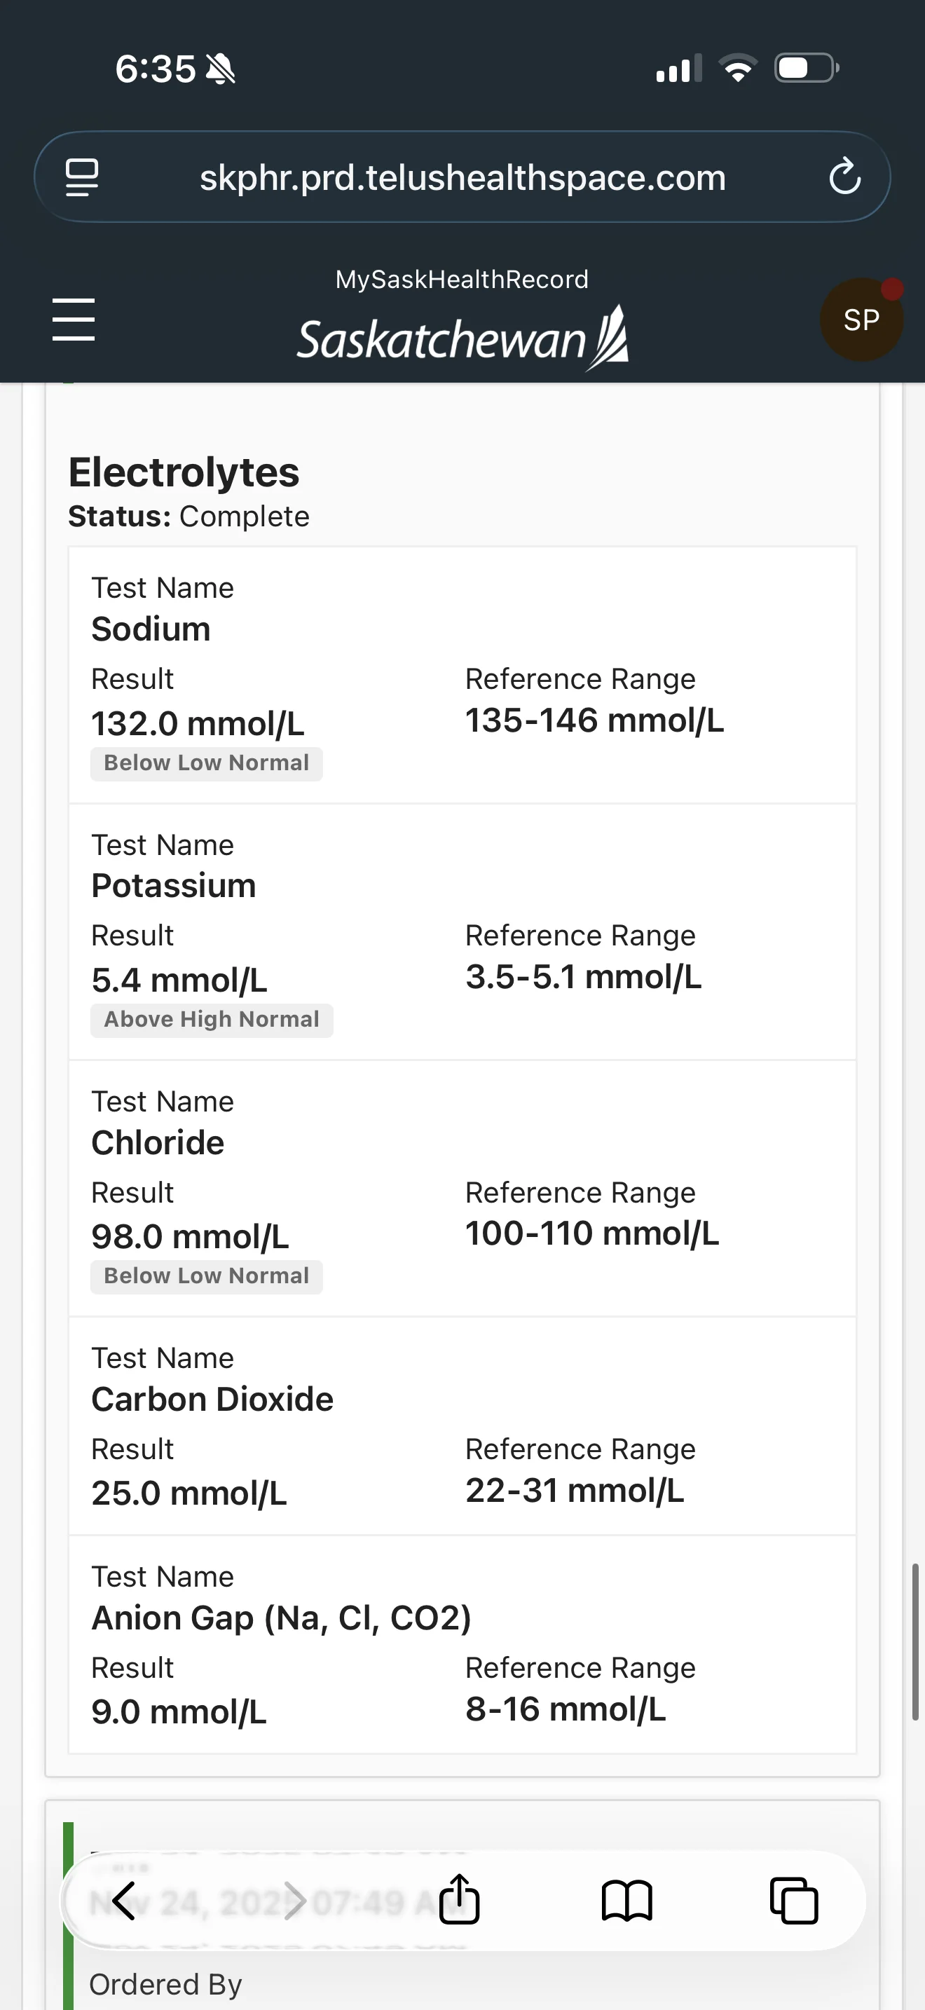
Task: Tap the Below Low Normal badge under Chloride
Action: pyautogui.click(x=207, y=1276)
